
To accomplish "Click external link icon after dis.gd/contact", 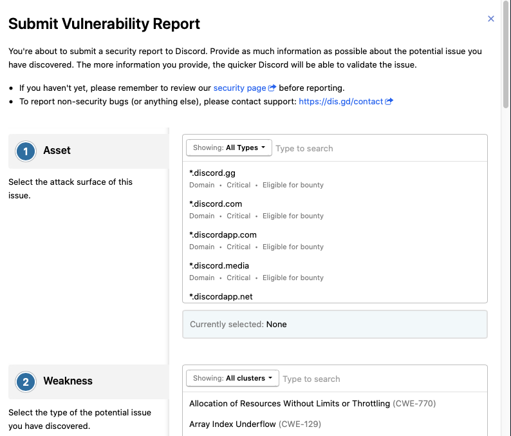I will pyautogui.click(x=389, y=101).
